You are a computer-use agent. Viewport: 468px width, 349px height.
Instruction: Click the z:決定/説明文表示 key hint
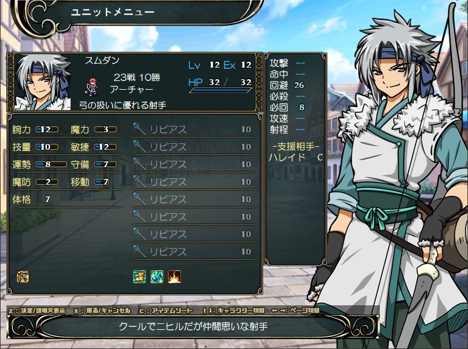click(x=37, y=311)
